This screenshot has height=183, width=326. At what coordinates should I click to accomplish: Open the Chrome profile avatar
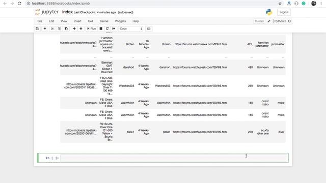coord(314,4)
